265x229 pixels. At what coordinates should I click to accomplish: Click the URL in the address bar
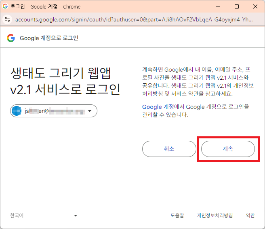tap(134, 20)
